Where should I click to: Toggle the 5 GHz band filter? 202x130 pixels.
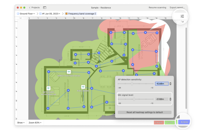pos(169,123)
